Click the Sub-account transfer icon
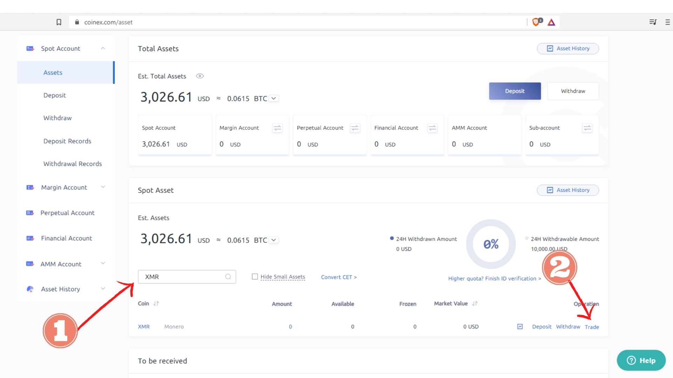 coord(587,128)
